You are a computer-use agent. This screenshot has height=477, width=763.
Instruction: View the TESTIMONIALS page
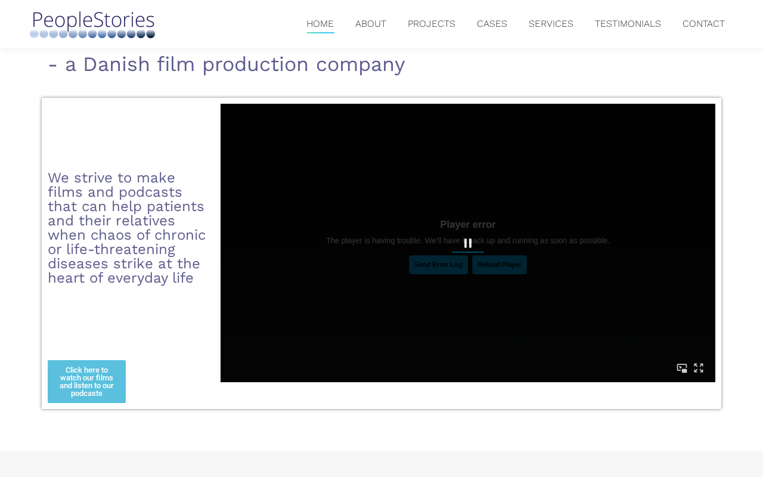click(628, 24)
